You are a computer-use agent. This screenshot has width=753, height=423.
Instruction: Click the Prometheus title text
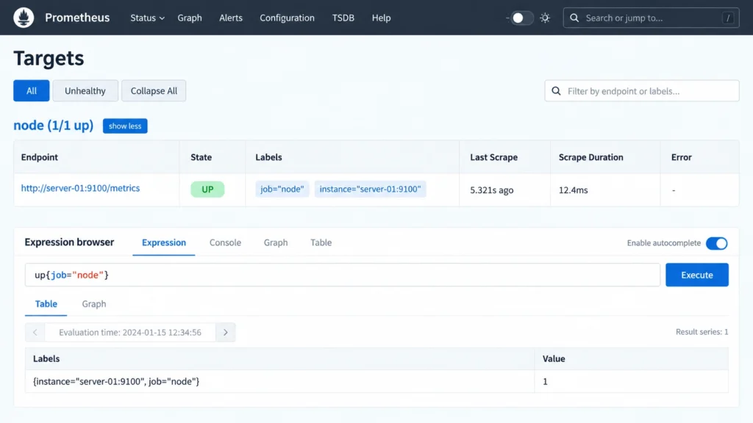tap(77, 18)
